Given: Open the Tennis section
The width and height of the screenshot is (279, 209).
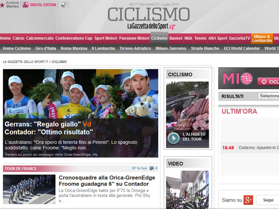Looking at the screenshot, I should (200, 38).
